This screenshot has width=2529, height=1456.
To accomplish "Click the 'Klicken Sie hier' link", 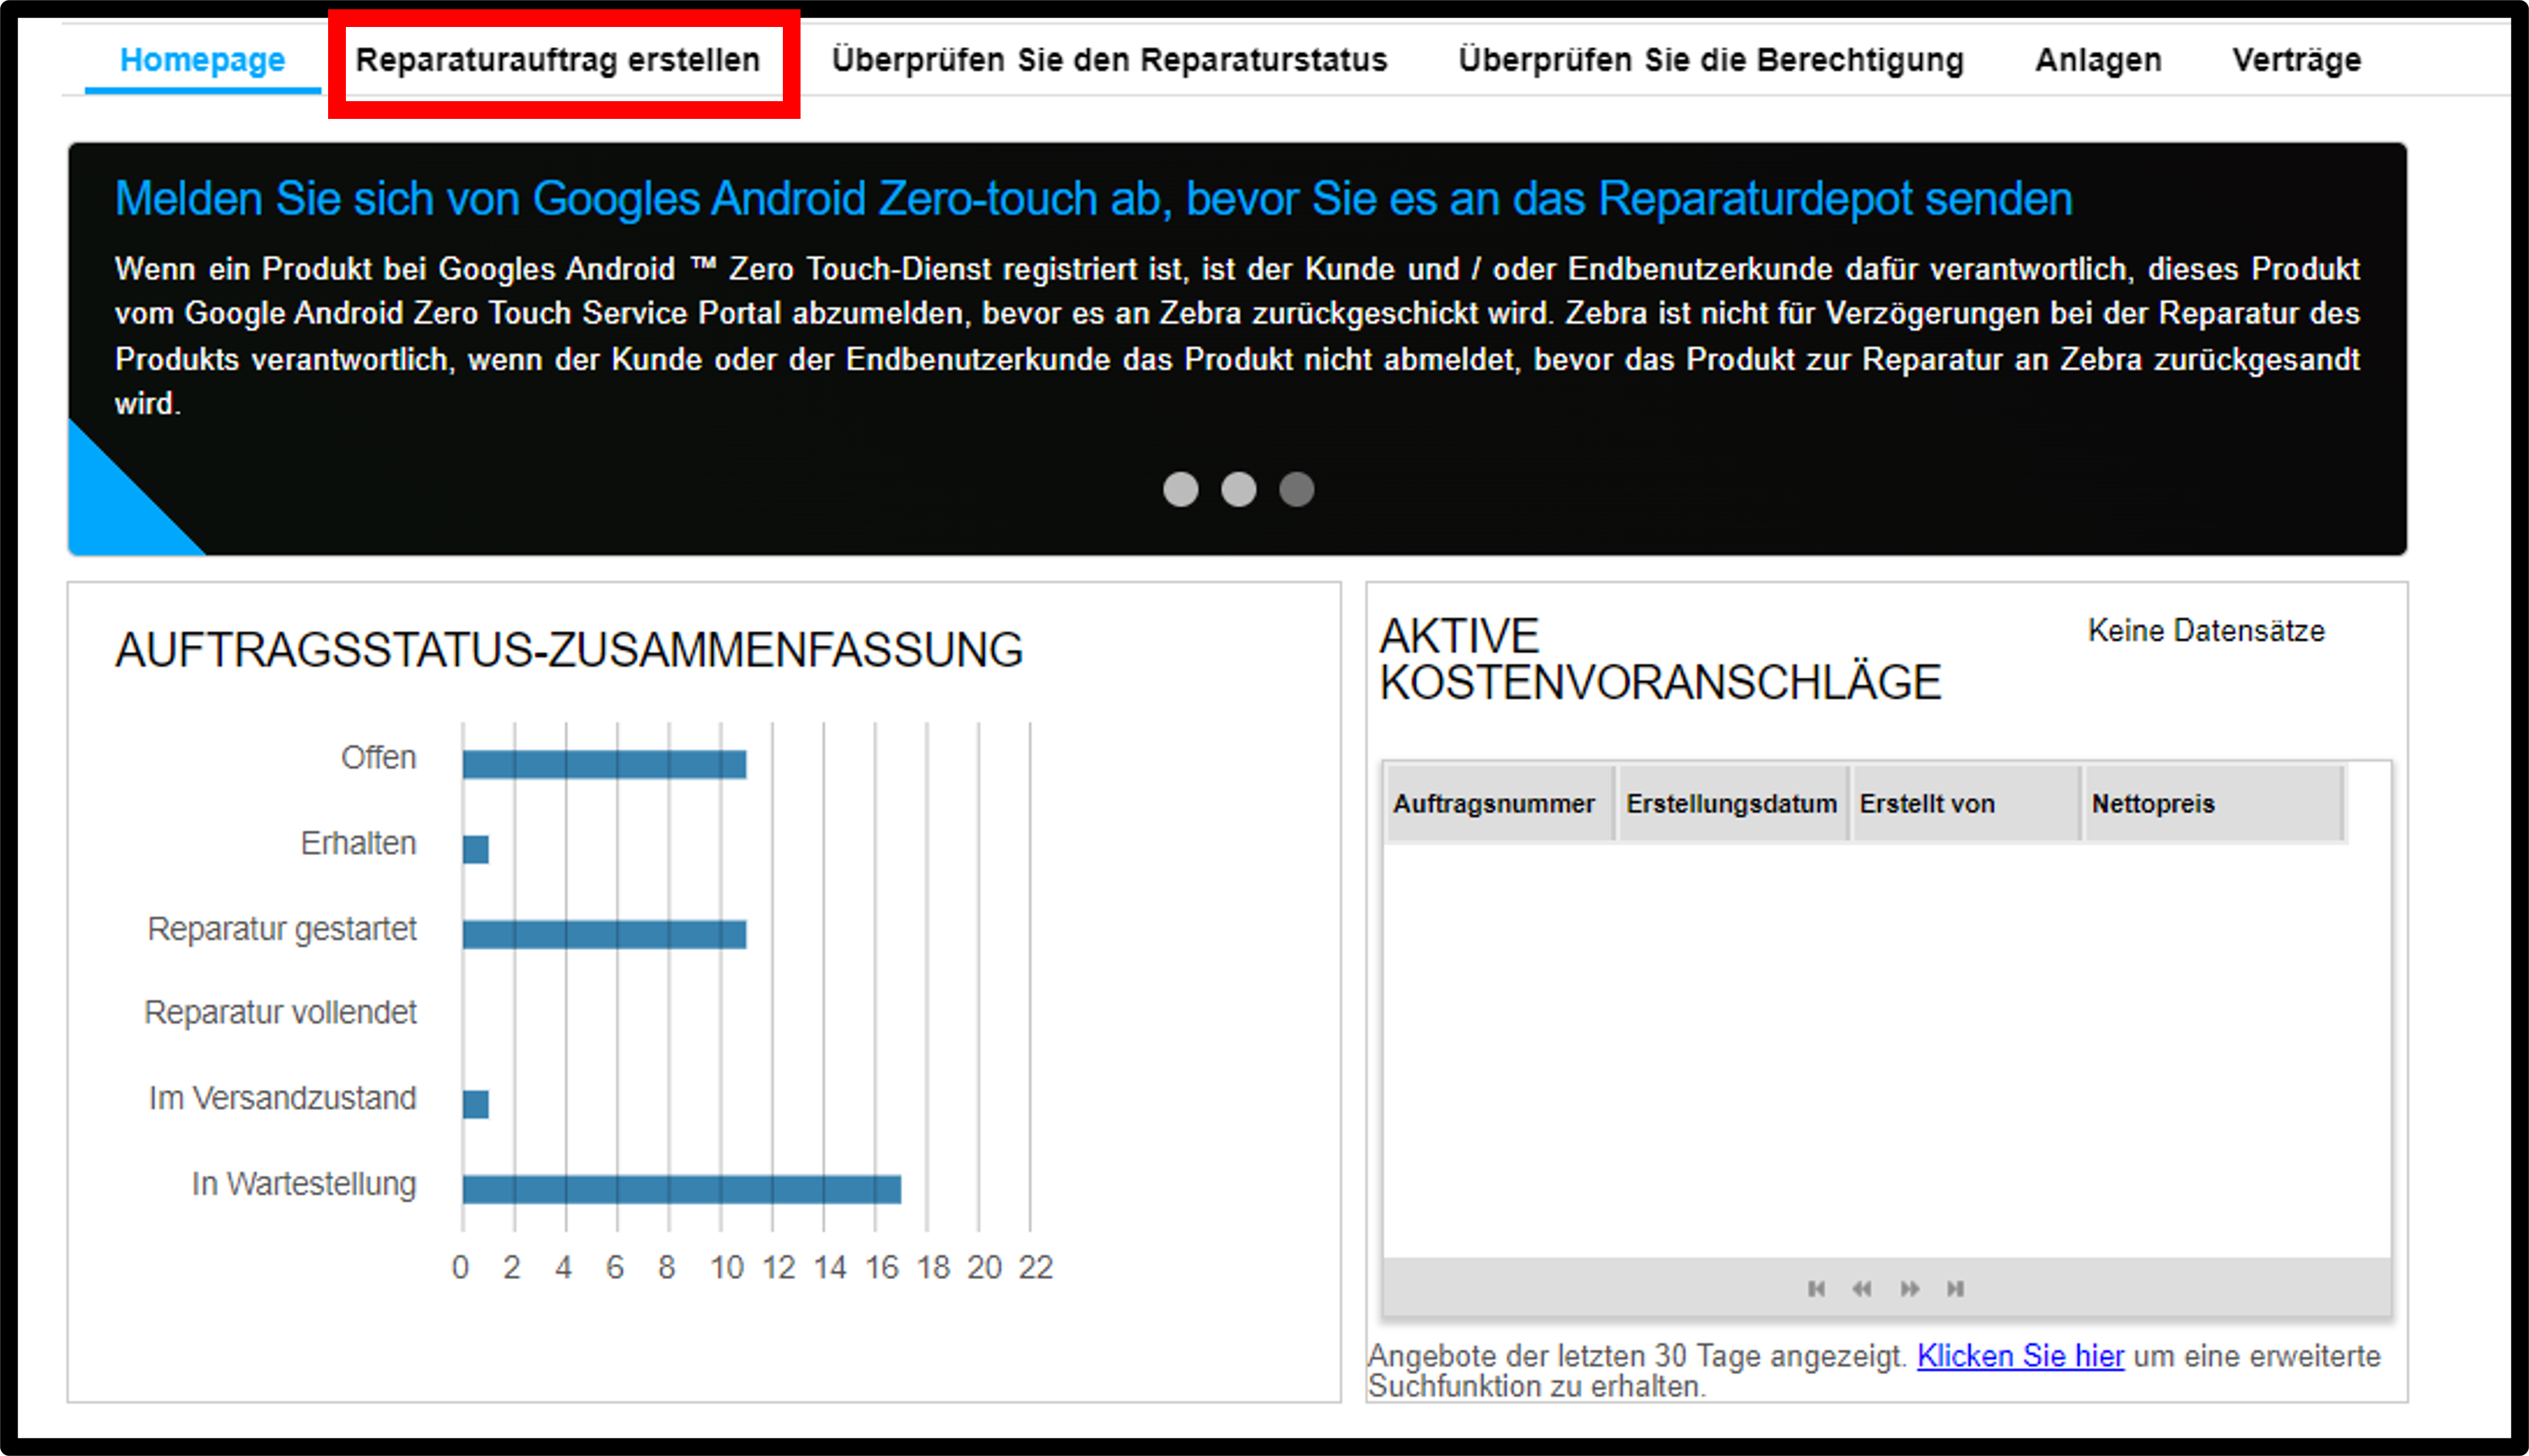I will (2019, 1356).
